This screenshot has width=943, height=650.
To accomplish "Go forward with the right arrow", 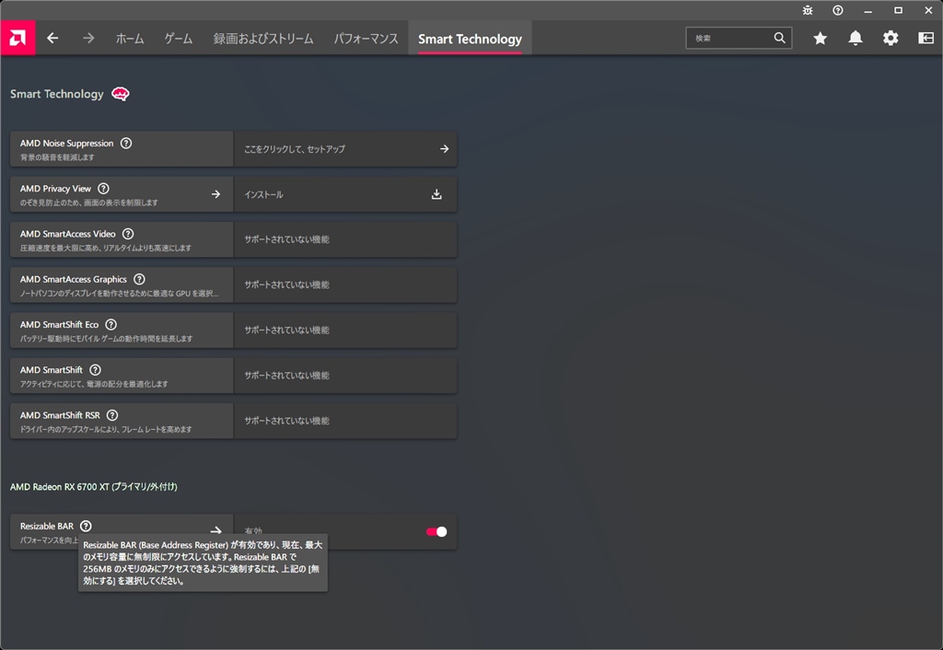I will [x=88, y=38].
